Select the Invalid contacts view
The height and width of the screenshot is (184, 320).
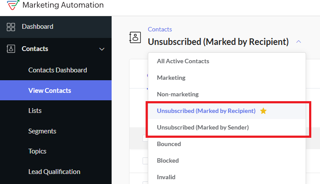166,177
